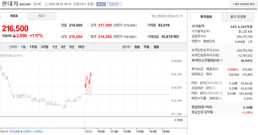Click the 고가 217,000 value

[x=105, y=25]
